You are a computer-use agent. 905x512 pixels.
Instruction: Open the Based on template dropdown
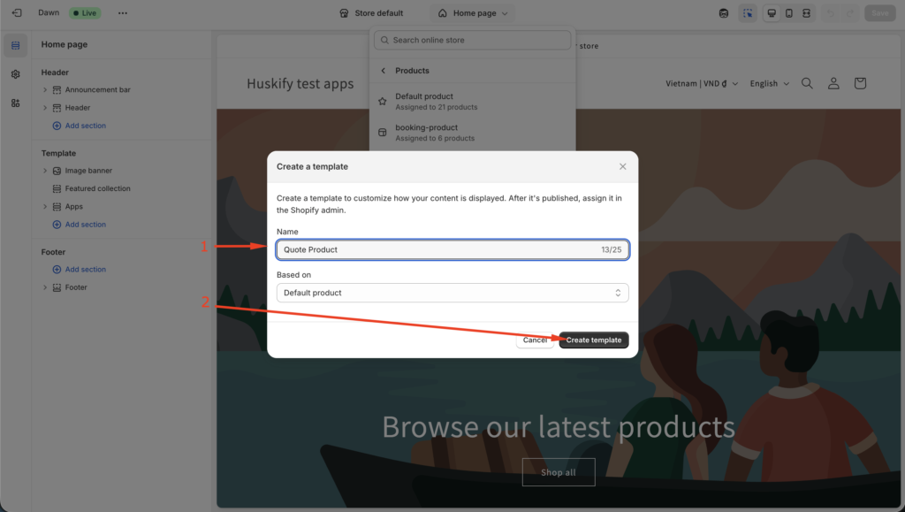(452, 293)
